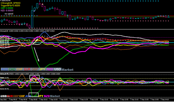Click the 7 Sep 10:55 time label
Viewport: 174px width, 102px height.
coord(63,100)
